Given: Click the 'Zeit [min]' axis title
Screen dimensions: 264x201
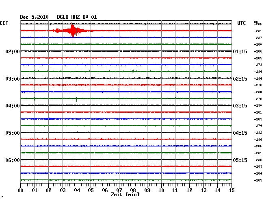Looking at the screenshot, I should 125,194.
